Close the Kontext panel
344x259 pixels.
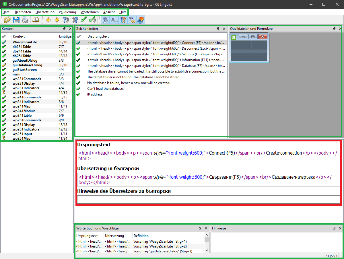click(x=70, y=28)
